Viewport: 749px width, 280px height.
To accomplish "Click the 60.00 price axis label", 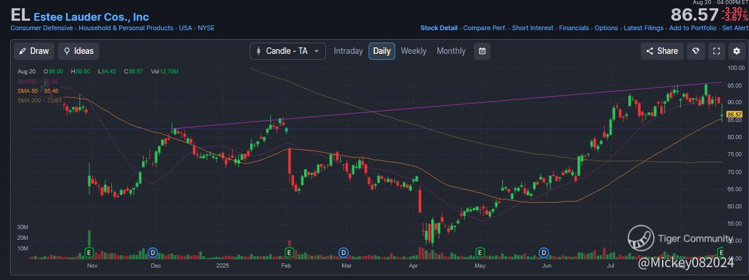I will click(x=734, y=207).
